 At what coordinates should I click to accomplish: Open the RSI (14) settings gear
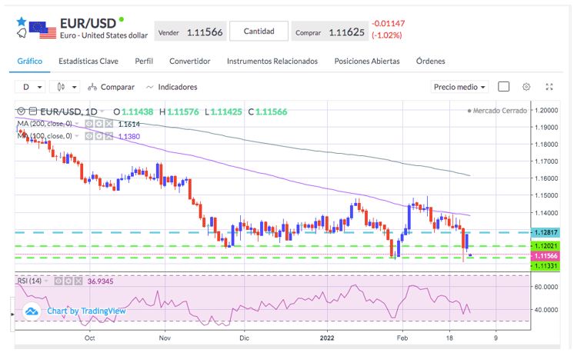[x=68, y=281]
